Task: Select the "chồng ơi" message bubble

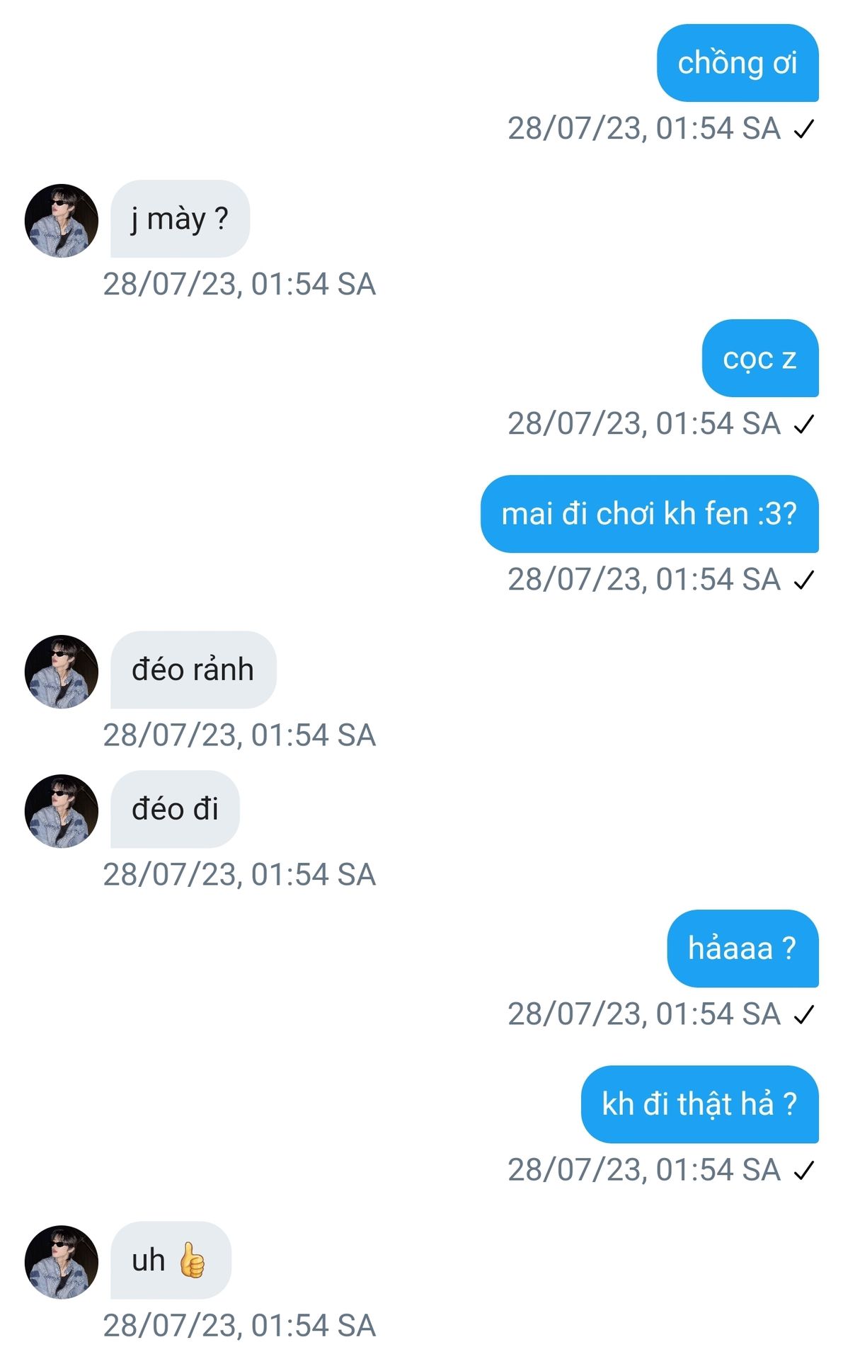Action: (738, 63)
